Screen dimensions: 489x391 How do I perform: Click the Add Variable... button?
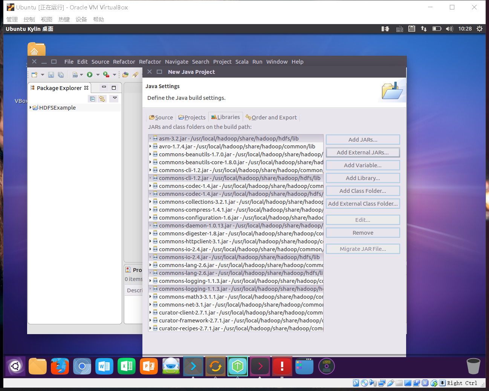363,165
